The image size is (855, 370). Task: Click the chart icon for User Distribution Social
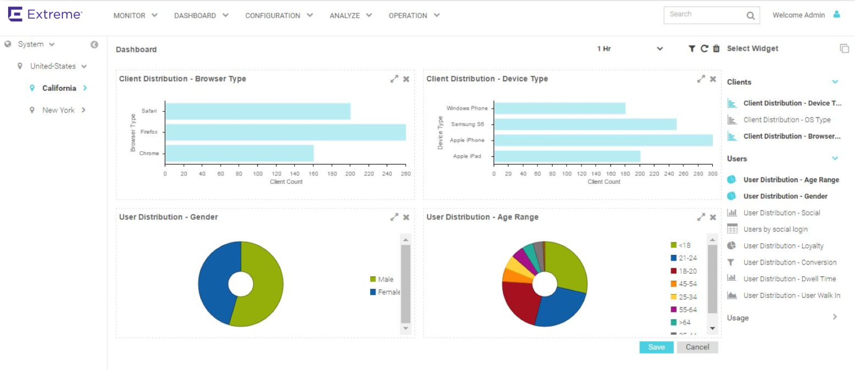tap(732, 212)
